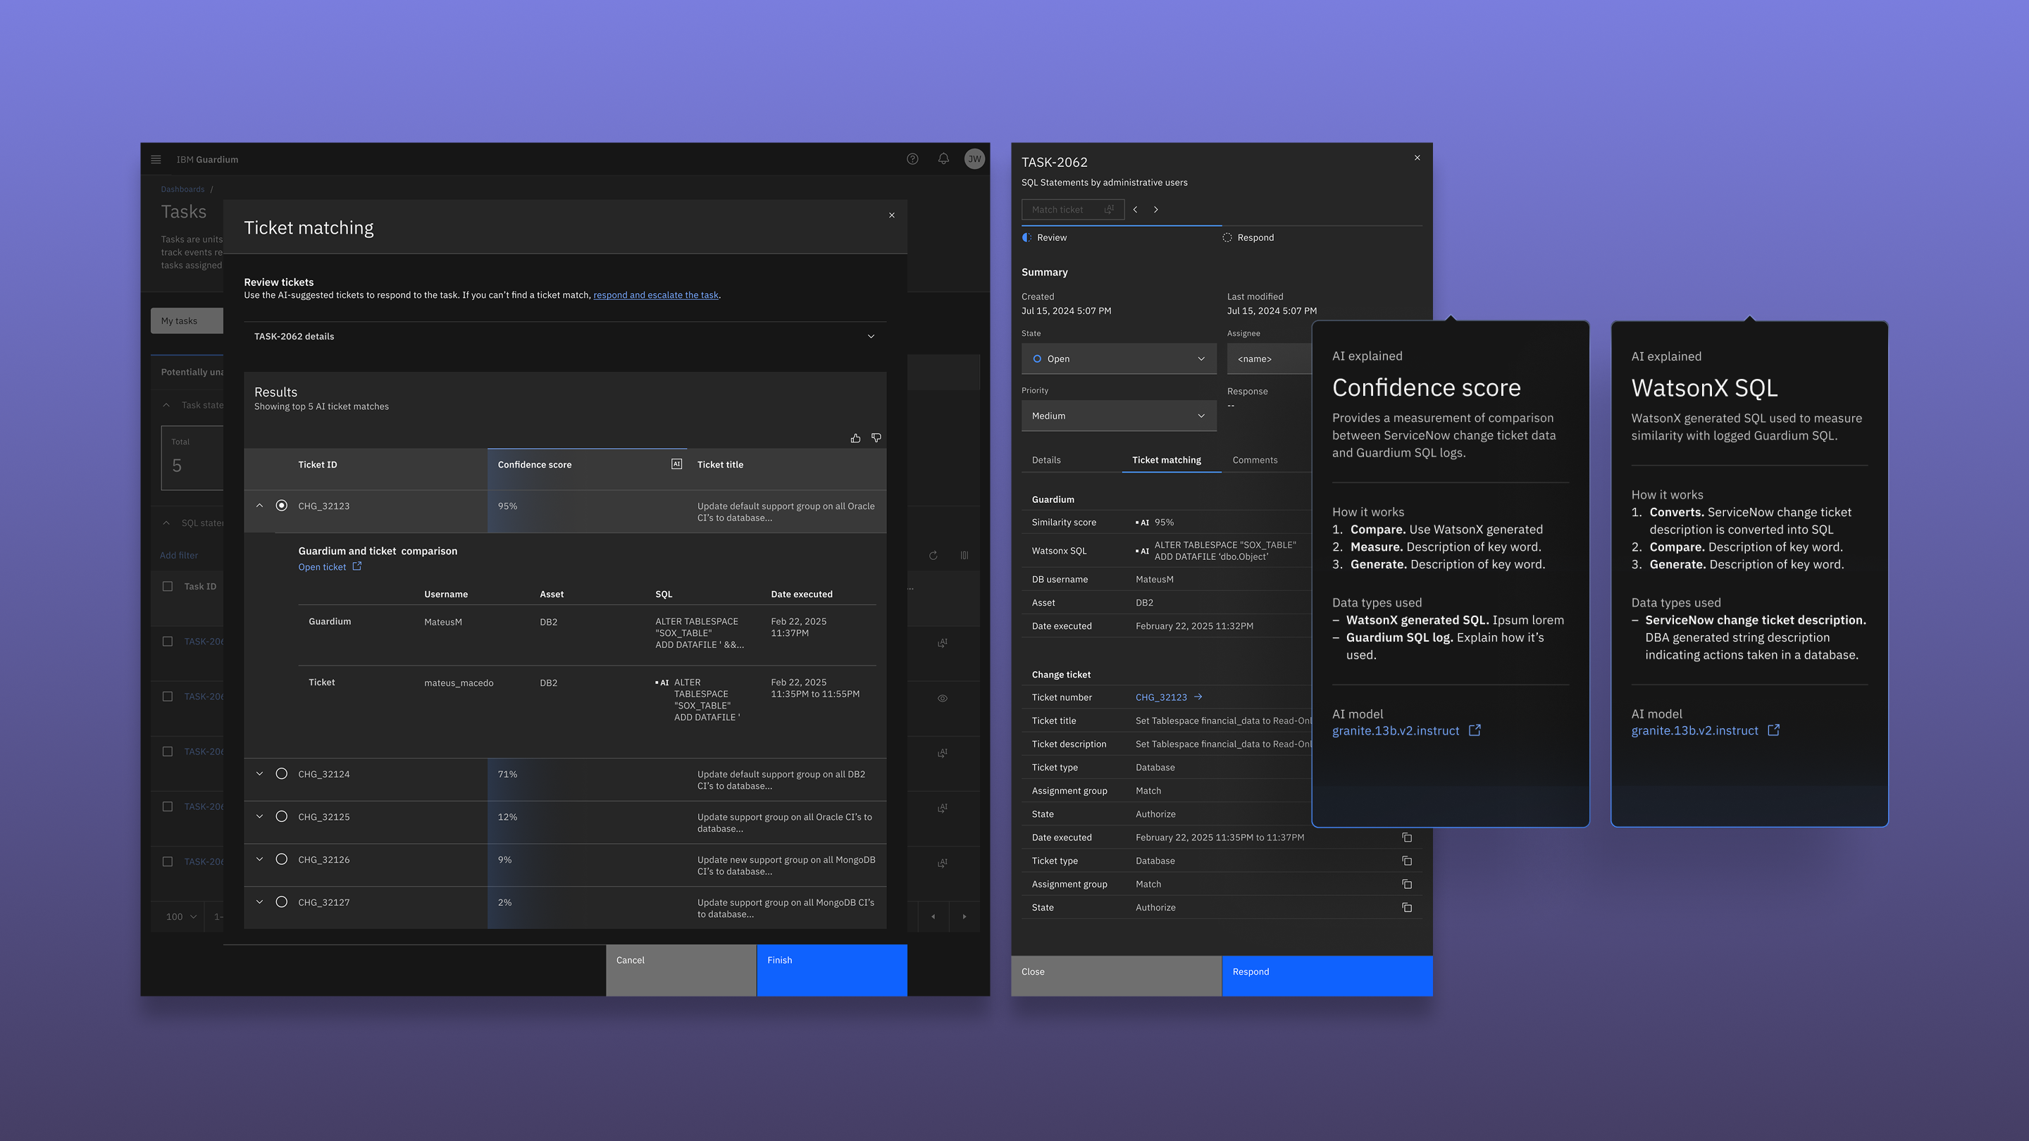The height and width of the screenshot is (1141, 2029).
Task: Click Finish in Ticket matching modal
Action: pos(832,970)
